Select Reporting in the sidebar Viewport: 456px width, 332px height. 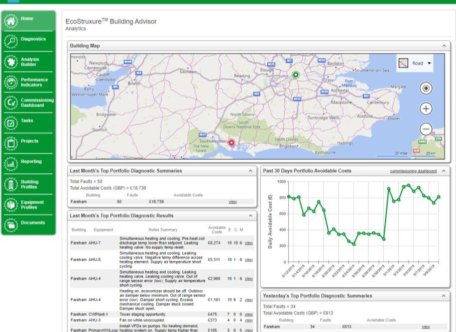pos(29,164)
